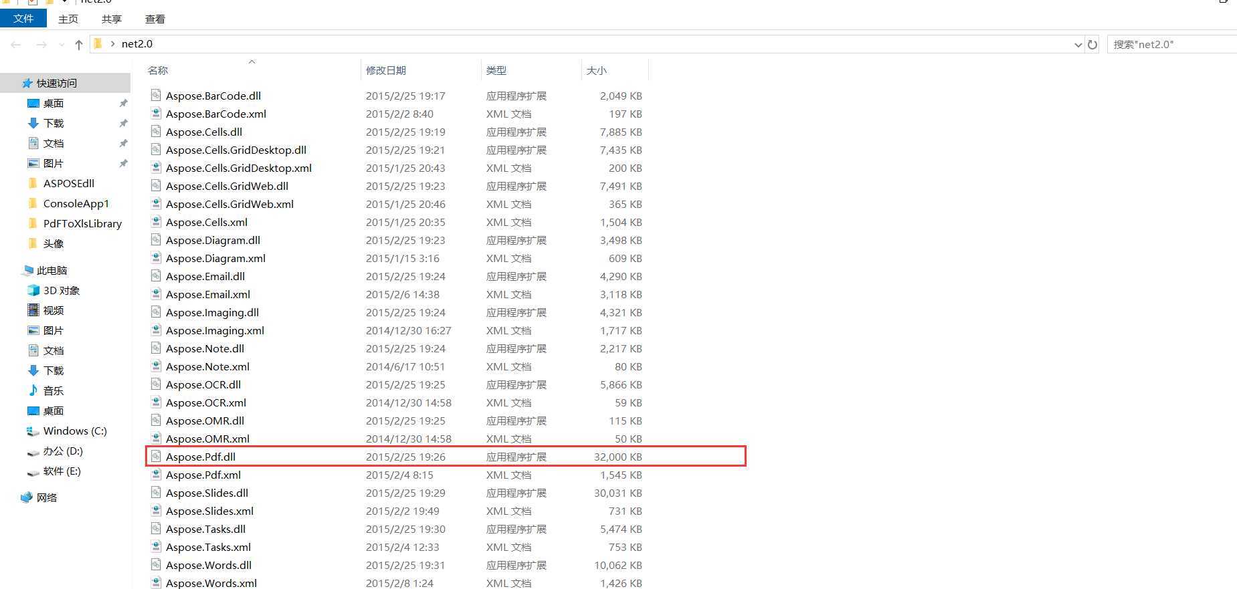1237x589 pixels.
Task: Open the 软件 (E:) drive
Action: click(62, 471)
